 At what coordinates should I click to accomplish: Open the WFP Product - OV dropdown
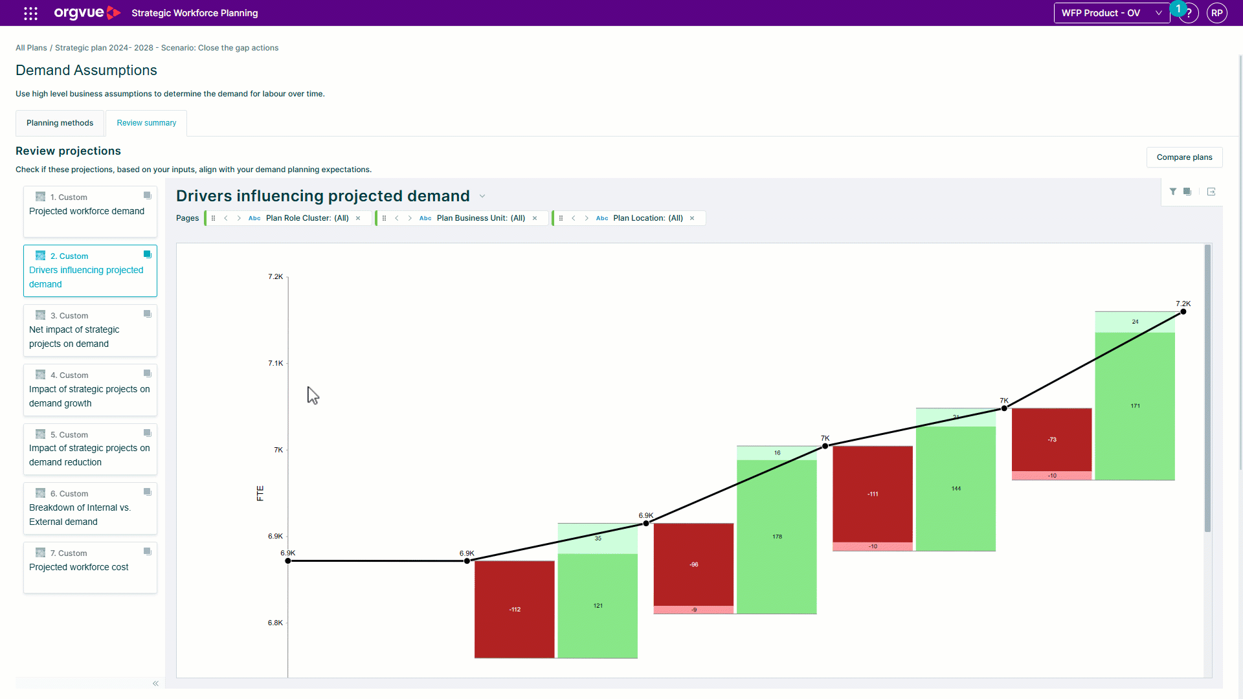[1111, 13]
